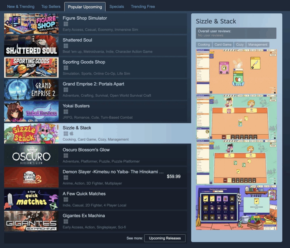Go to the Trending Free tab
This screenshot has width=290, height=248.
(x=143, y=7)
